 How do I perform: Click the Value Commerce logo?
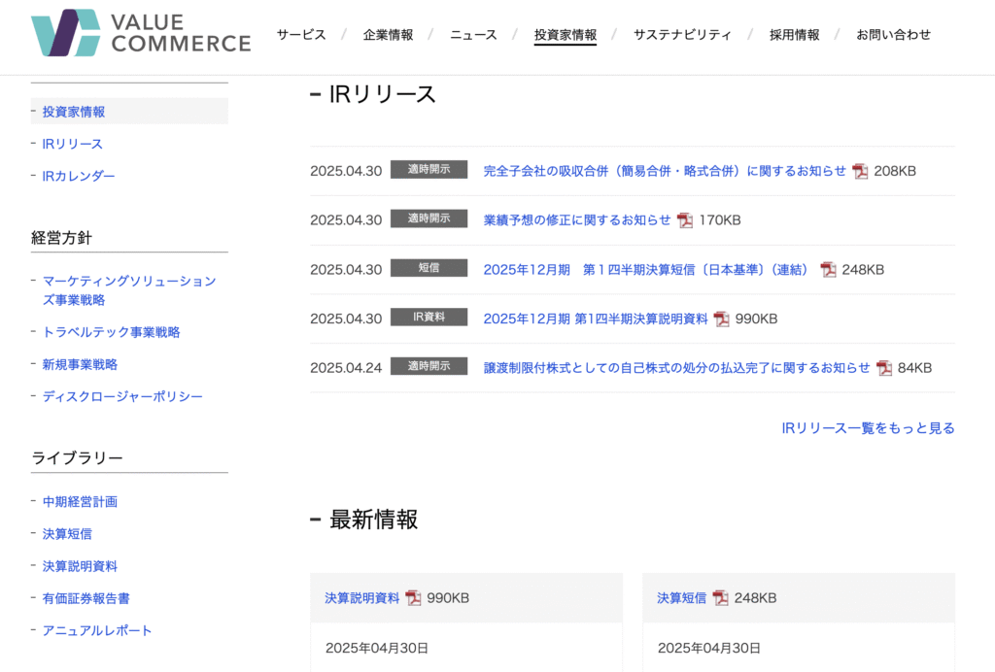coord(141,33)
